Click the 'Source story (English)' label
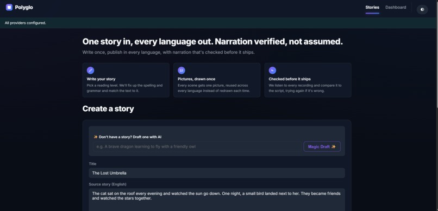438x211 pixels. (x=108, y=184)
